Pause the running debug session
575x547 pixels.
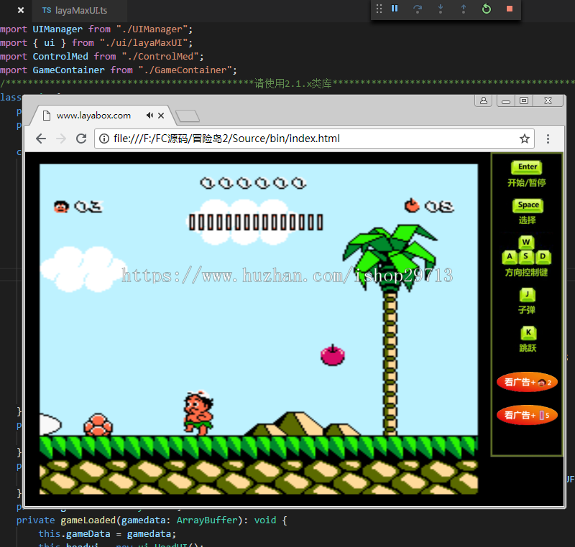pyautogui.click(x=395, y=8)
